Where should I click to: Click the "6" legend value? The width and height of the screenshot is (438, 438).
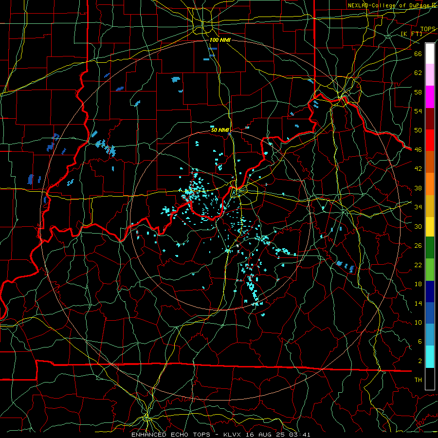click(x=420, y=342)
